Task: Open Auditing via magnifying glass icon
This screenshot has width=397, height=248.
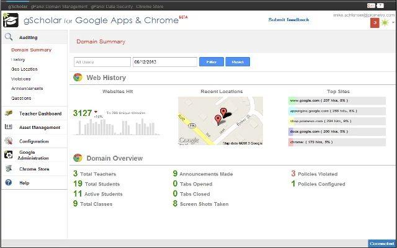Action: (x=9, y=37)
